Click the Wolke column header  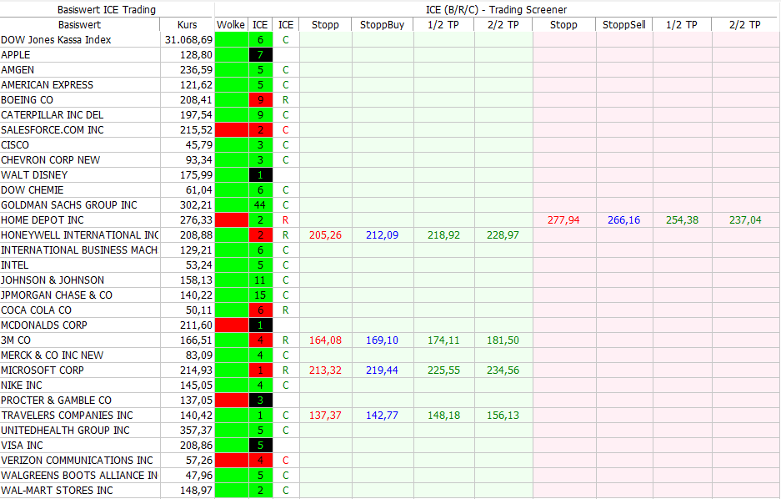[231, 25]
